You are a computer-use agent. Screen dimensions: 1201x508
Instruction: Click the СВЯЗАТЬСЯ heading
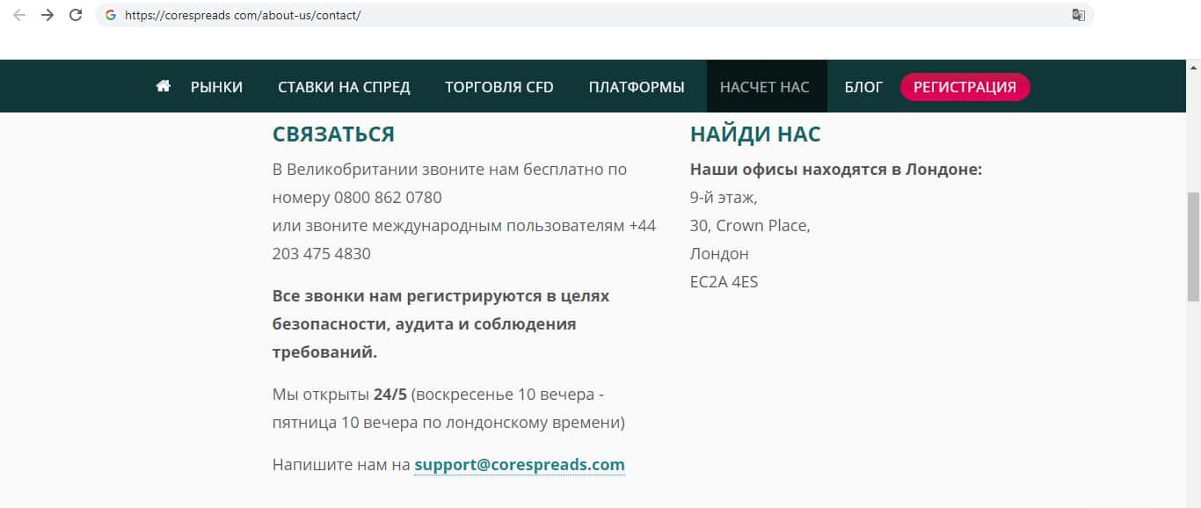[x=333, y=134]
